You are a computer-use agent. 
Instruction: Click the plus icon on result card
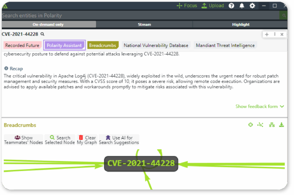267,34
